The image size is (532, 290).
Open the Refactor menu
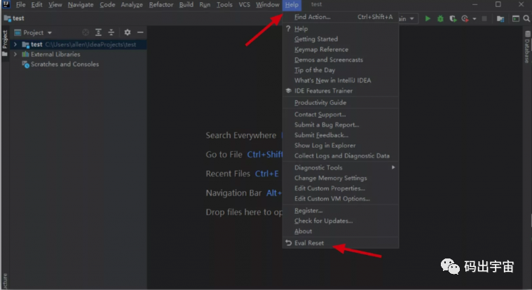161,5
